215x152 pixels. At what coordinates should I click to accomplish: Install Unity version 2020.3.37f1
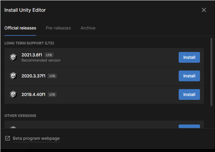(x=189, y=76)
